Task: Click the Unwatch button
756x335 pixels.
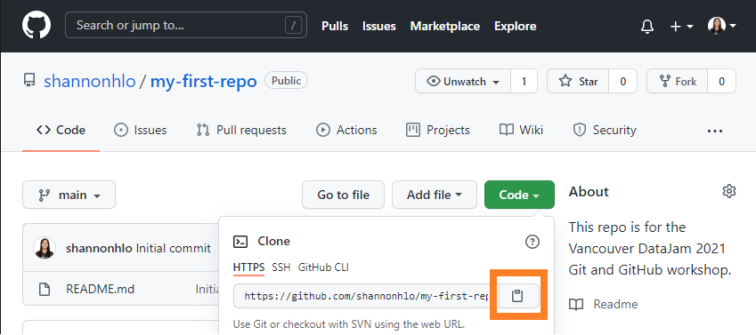Action: (463, 82)
